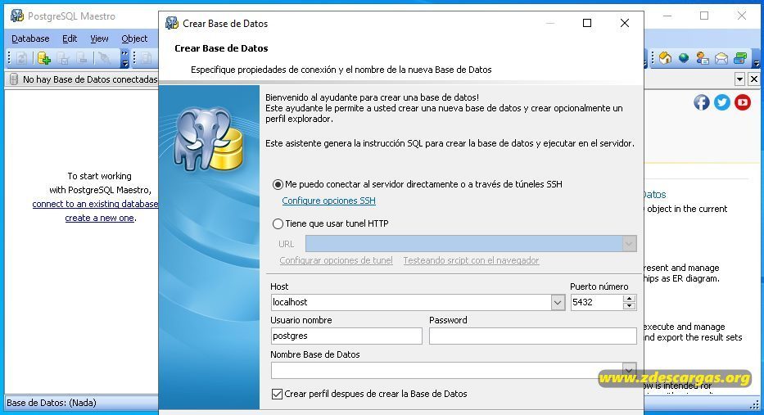Decrease Puerto número with down arrow
The width and height of the screenshot is (764, 415).
point(629,306)
